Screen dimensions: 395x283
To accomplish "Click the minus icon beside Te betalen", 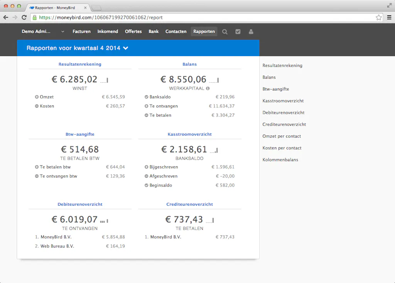I will click(x=146, y=115).
